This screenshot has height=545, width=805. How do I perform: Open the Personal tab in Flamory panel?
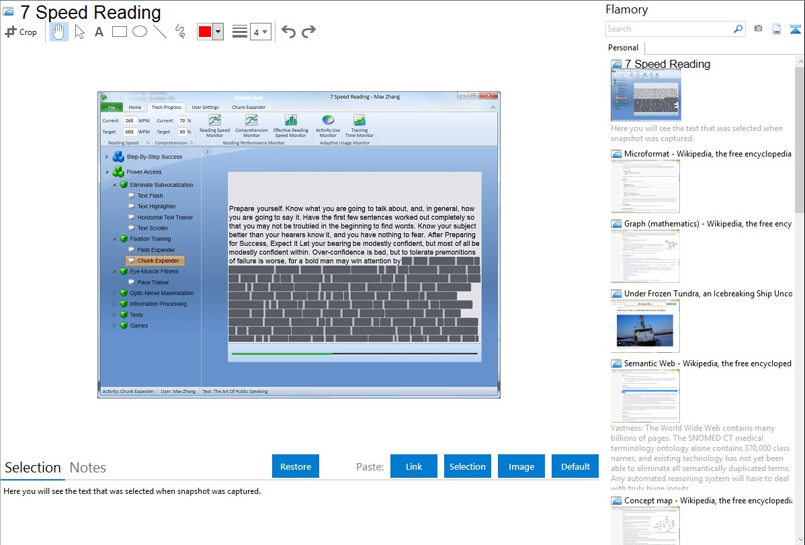click(624, 48)
